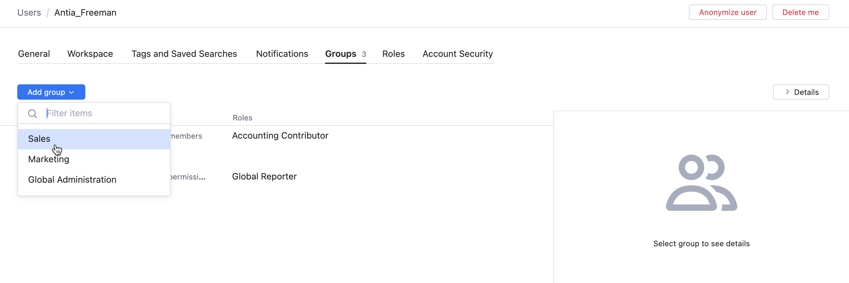Click the Global Reporter role
Image resolution: width=849 pixels, height=283 pixels.
[264, 177]
